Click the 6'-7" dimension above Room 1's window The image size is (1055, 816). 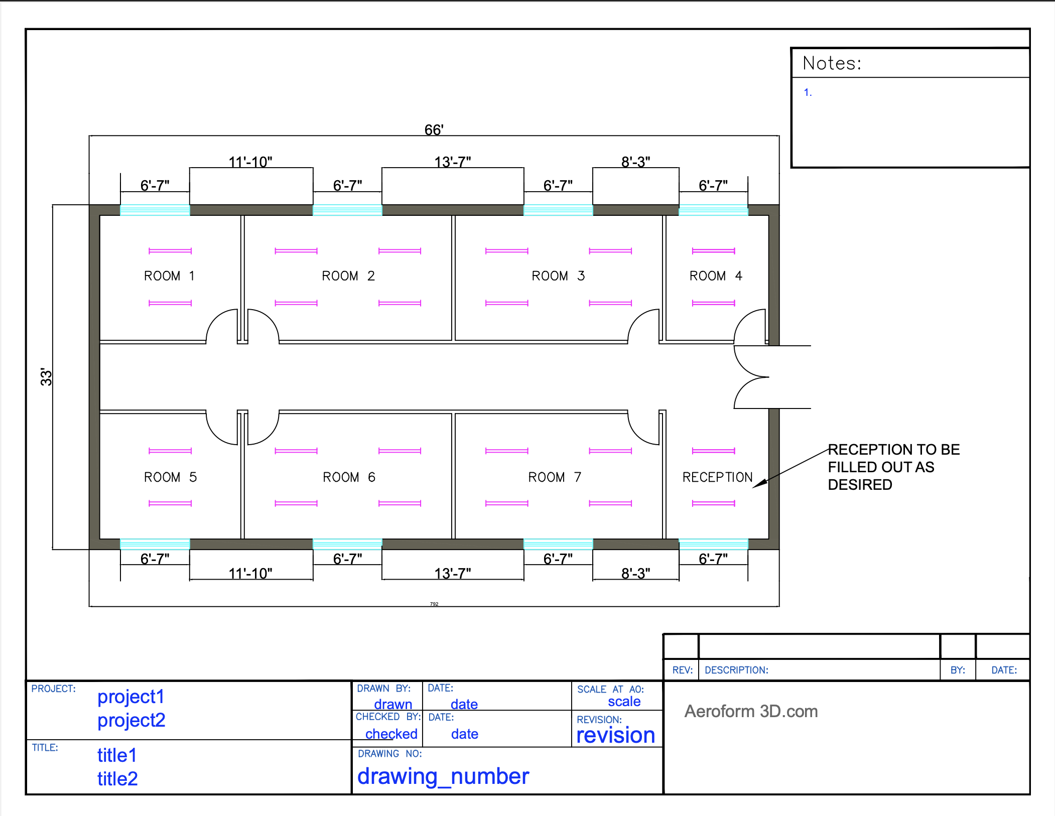pyautogui.click(x=155, y=185)
